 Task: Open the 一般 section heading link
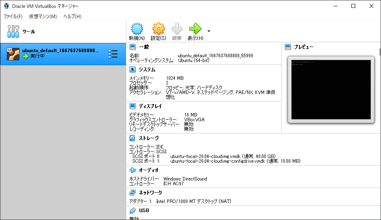(144, 47)
